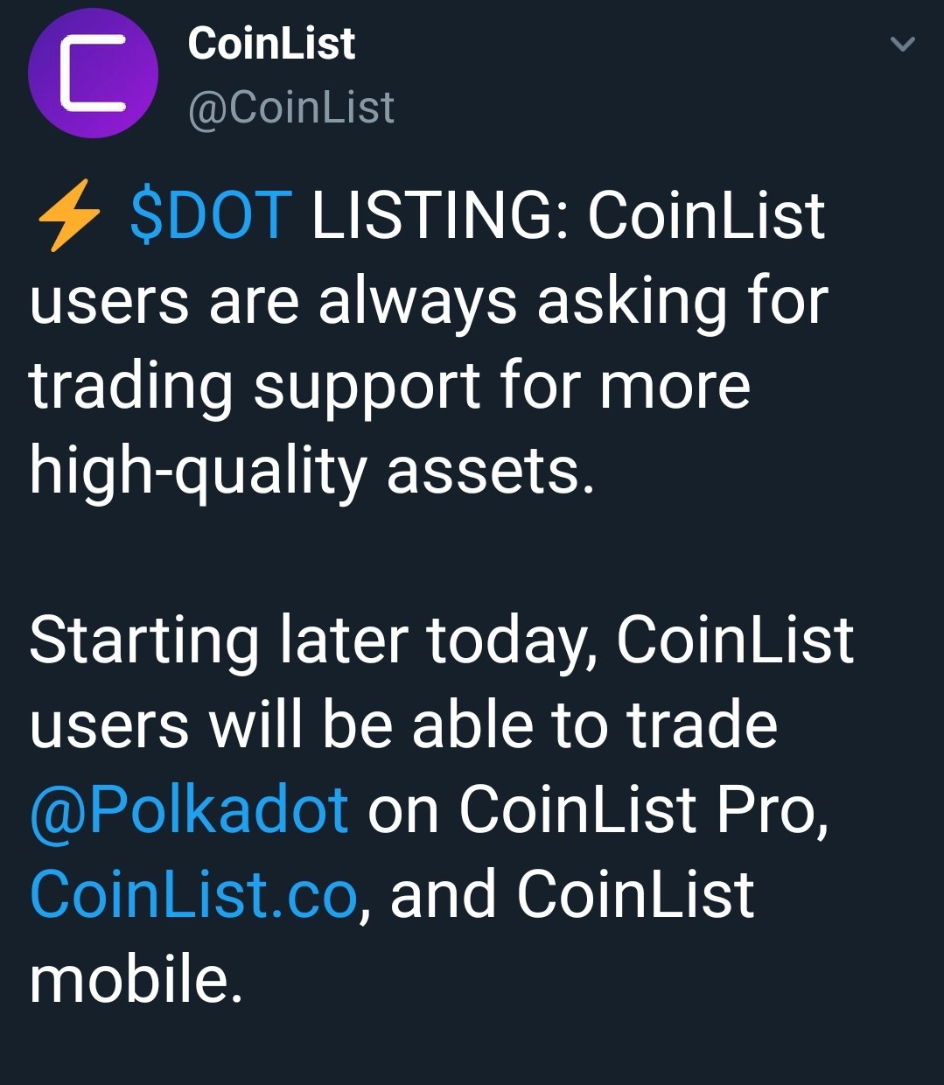
Task: Open the CoinList purple profile avatar
Action: pos(94,73)
